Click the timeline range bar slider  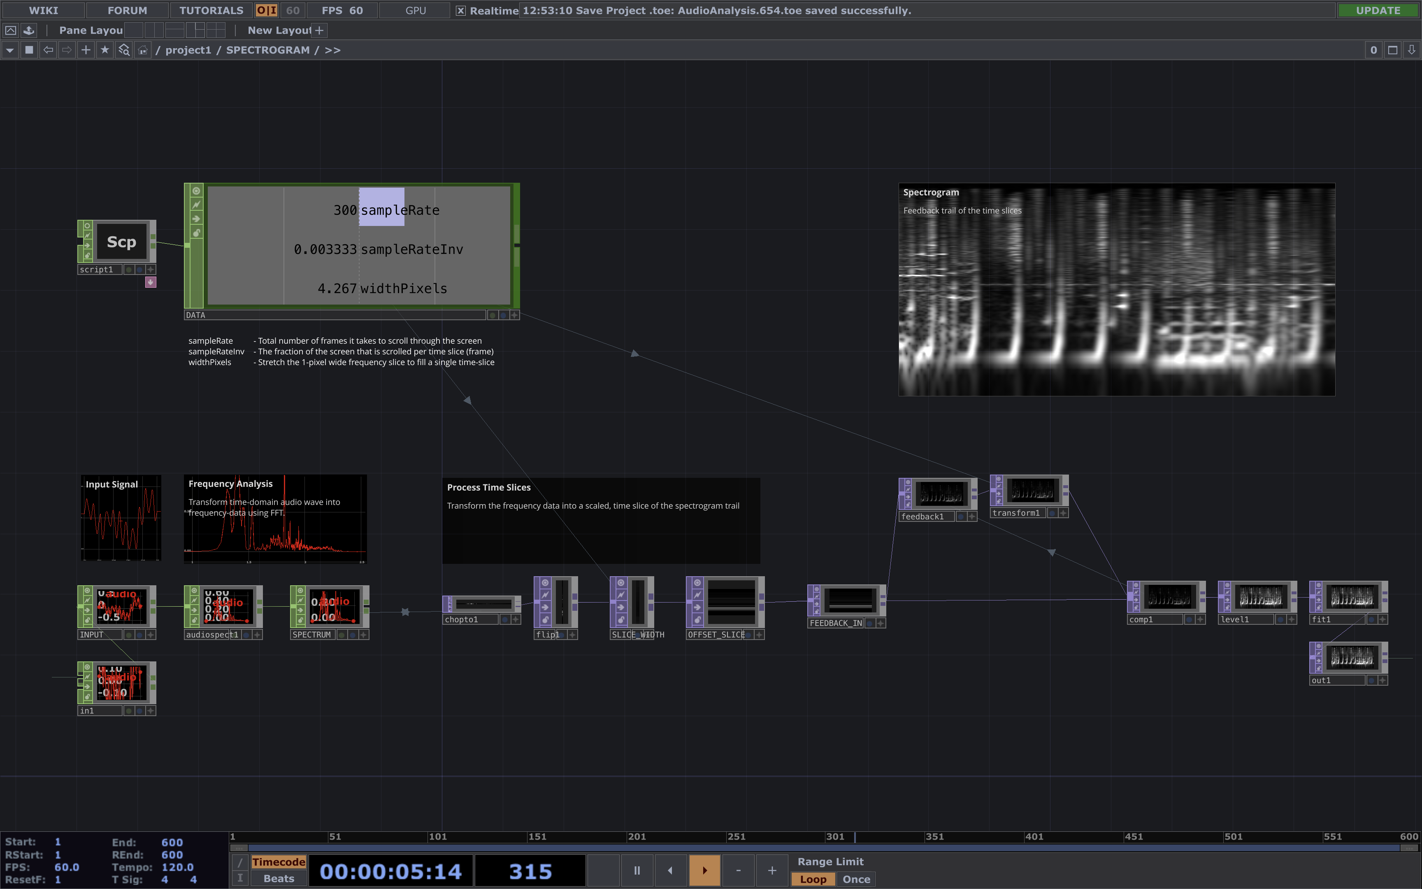825,848
